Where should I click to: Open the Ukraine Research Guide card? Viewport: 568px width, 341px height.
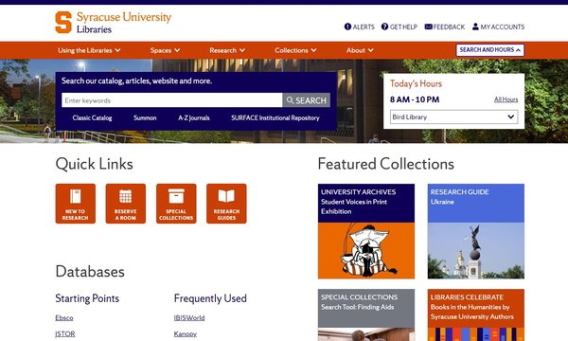click(x=476, y=231)
